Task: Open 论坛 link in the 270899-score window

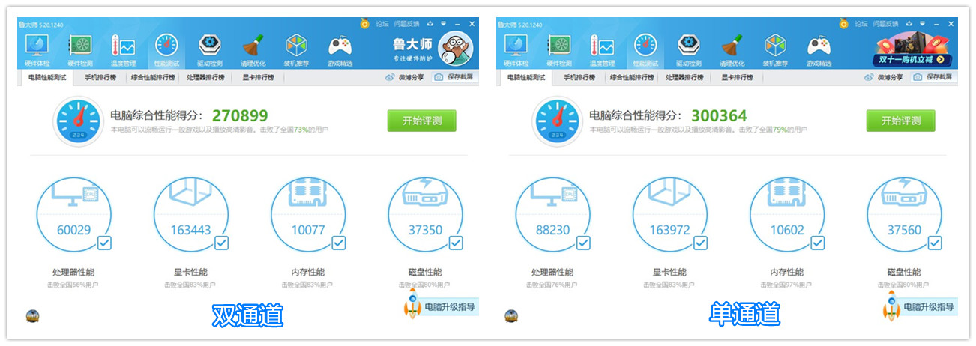Action: [x=382, y=24]
